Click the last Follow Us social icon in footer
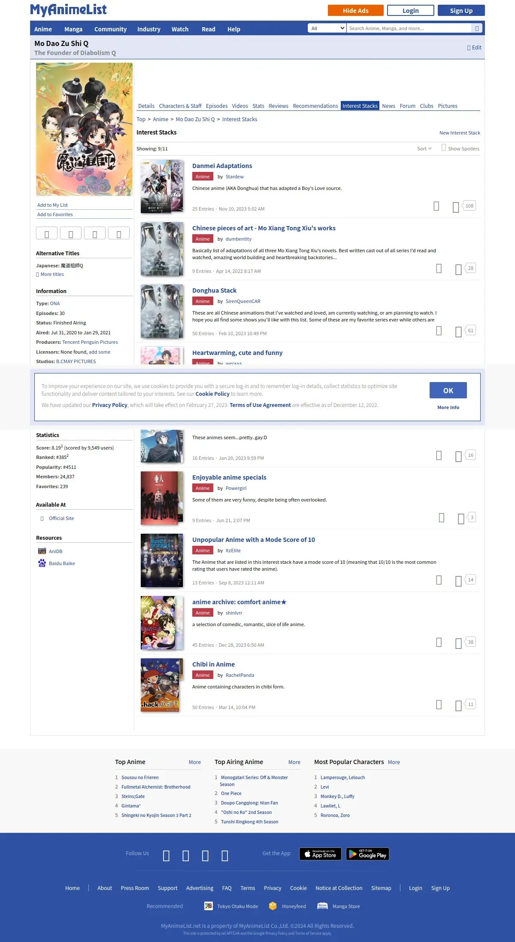The height and width of the screenshot is (942, 515). coord(225,856)
